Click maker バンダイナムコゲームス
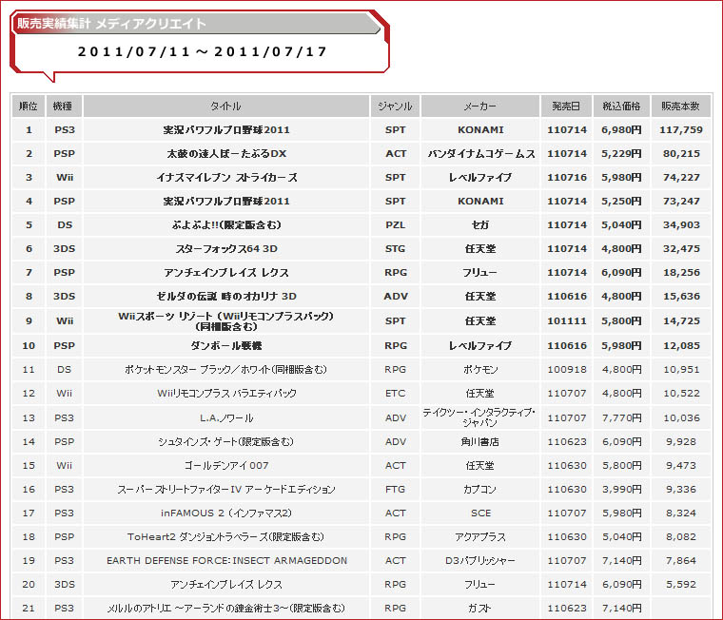Viewport: 723px width, 620px height. point(480,153)
